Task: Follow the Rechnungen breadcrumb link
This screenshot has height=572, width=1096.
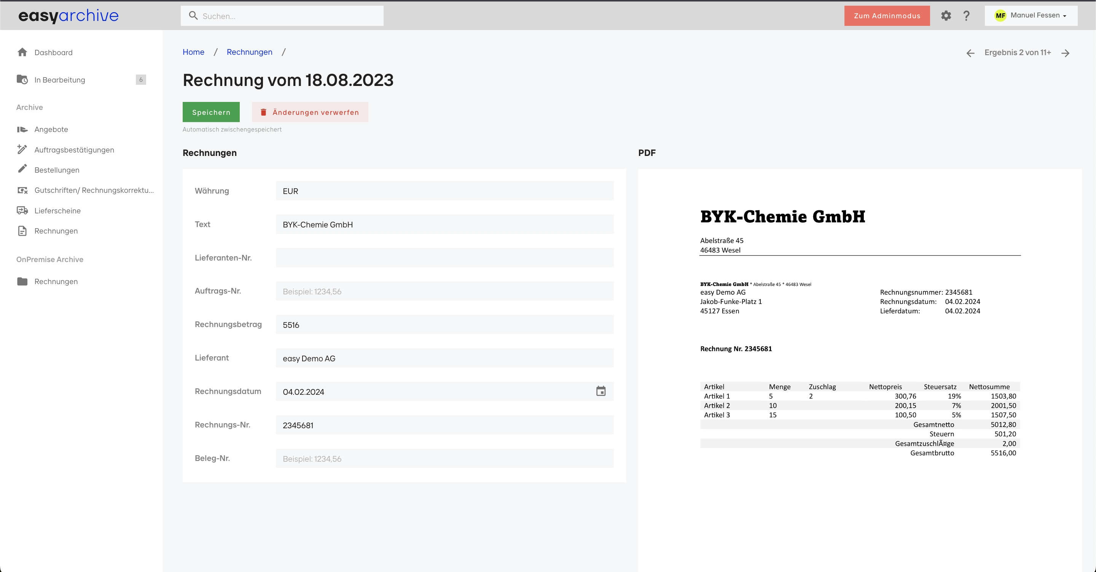Action: pos(249,52)
